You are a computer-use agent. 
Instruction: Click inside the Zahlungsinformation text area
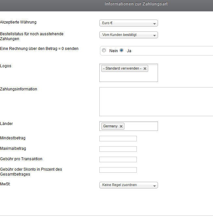click(156, 102)
